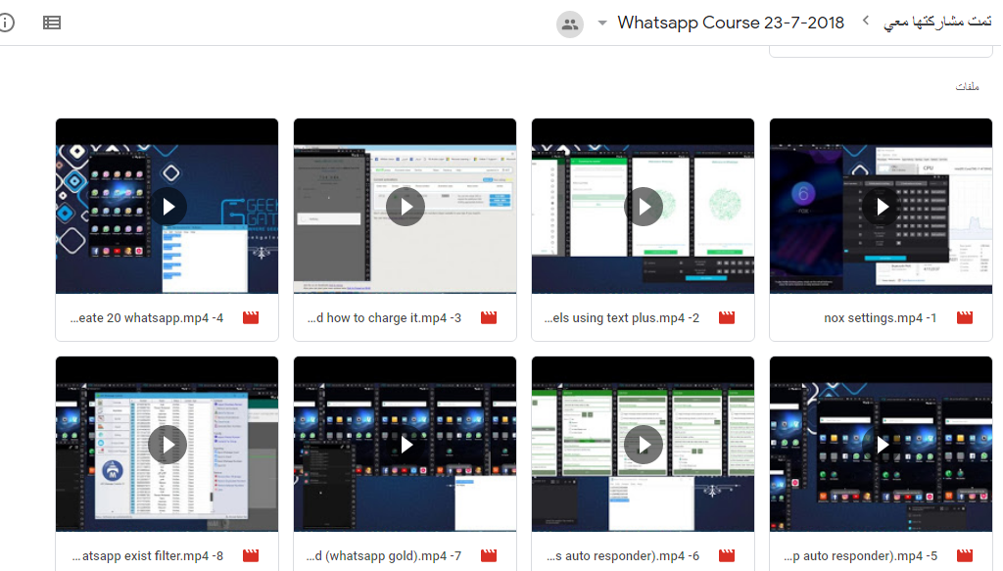Viewport: 1003px width, 571px height.
Task: Play the create 20 whatsapp.mp4 video
Action: (167, 207)
